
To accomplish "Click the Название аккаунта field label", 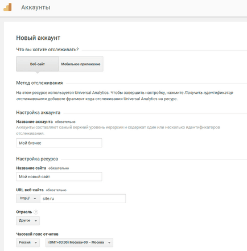I will point(34,122).
